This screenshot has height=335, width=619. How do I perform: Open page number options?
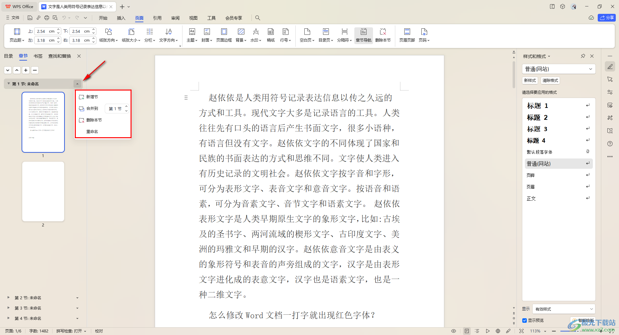pos(424,35)
